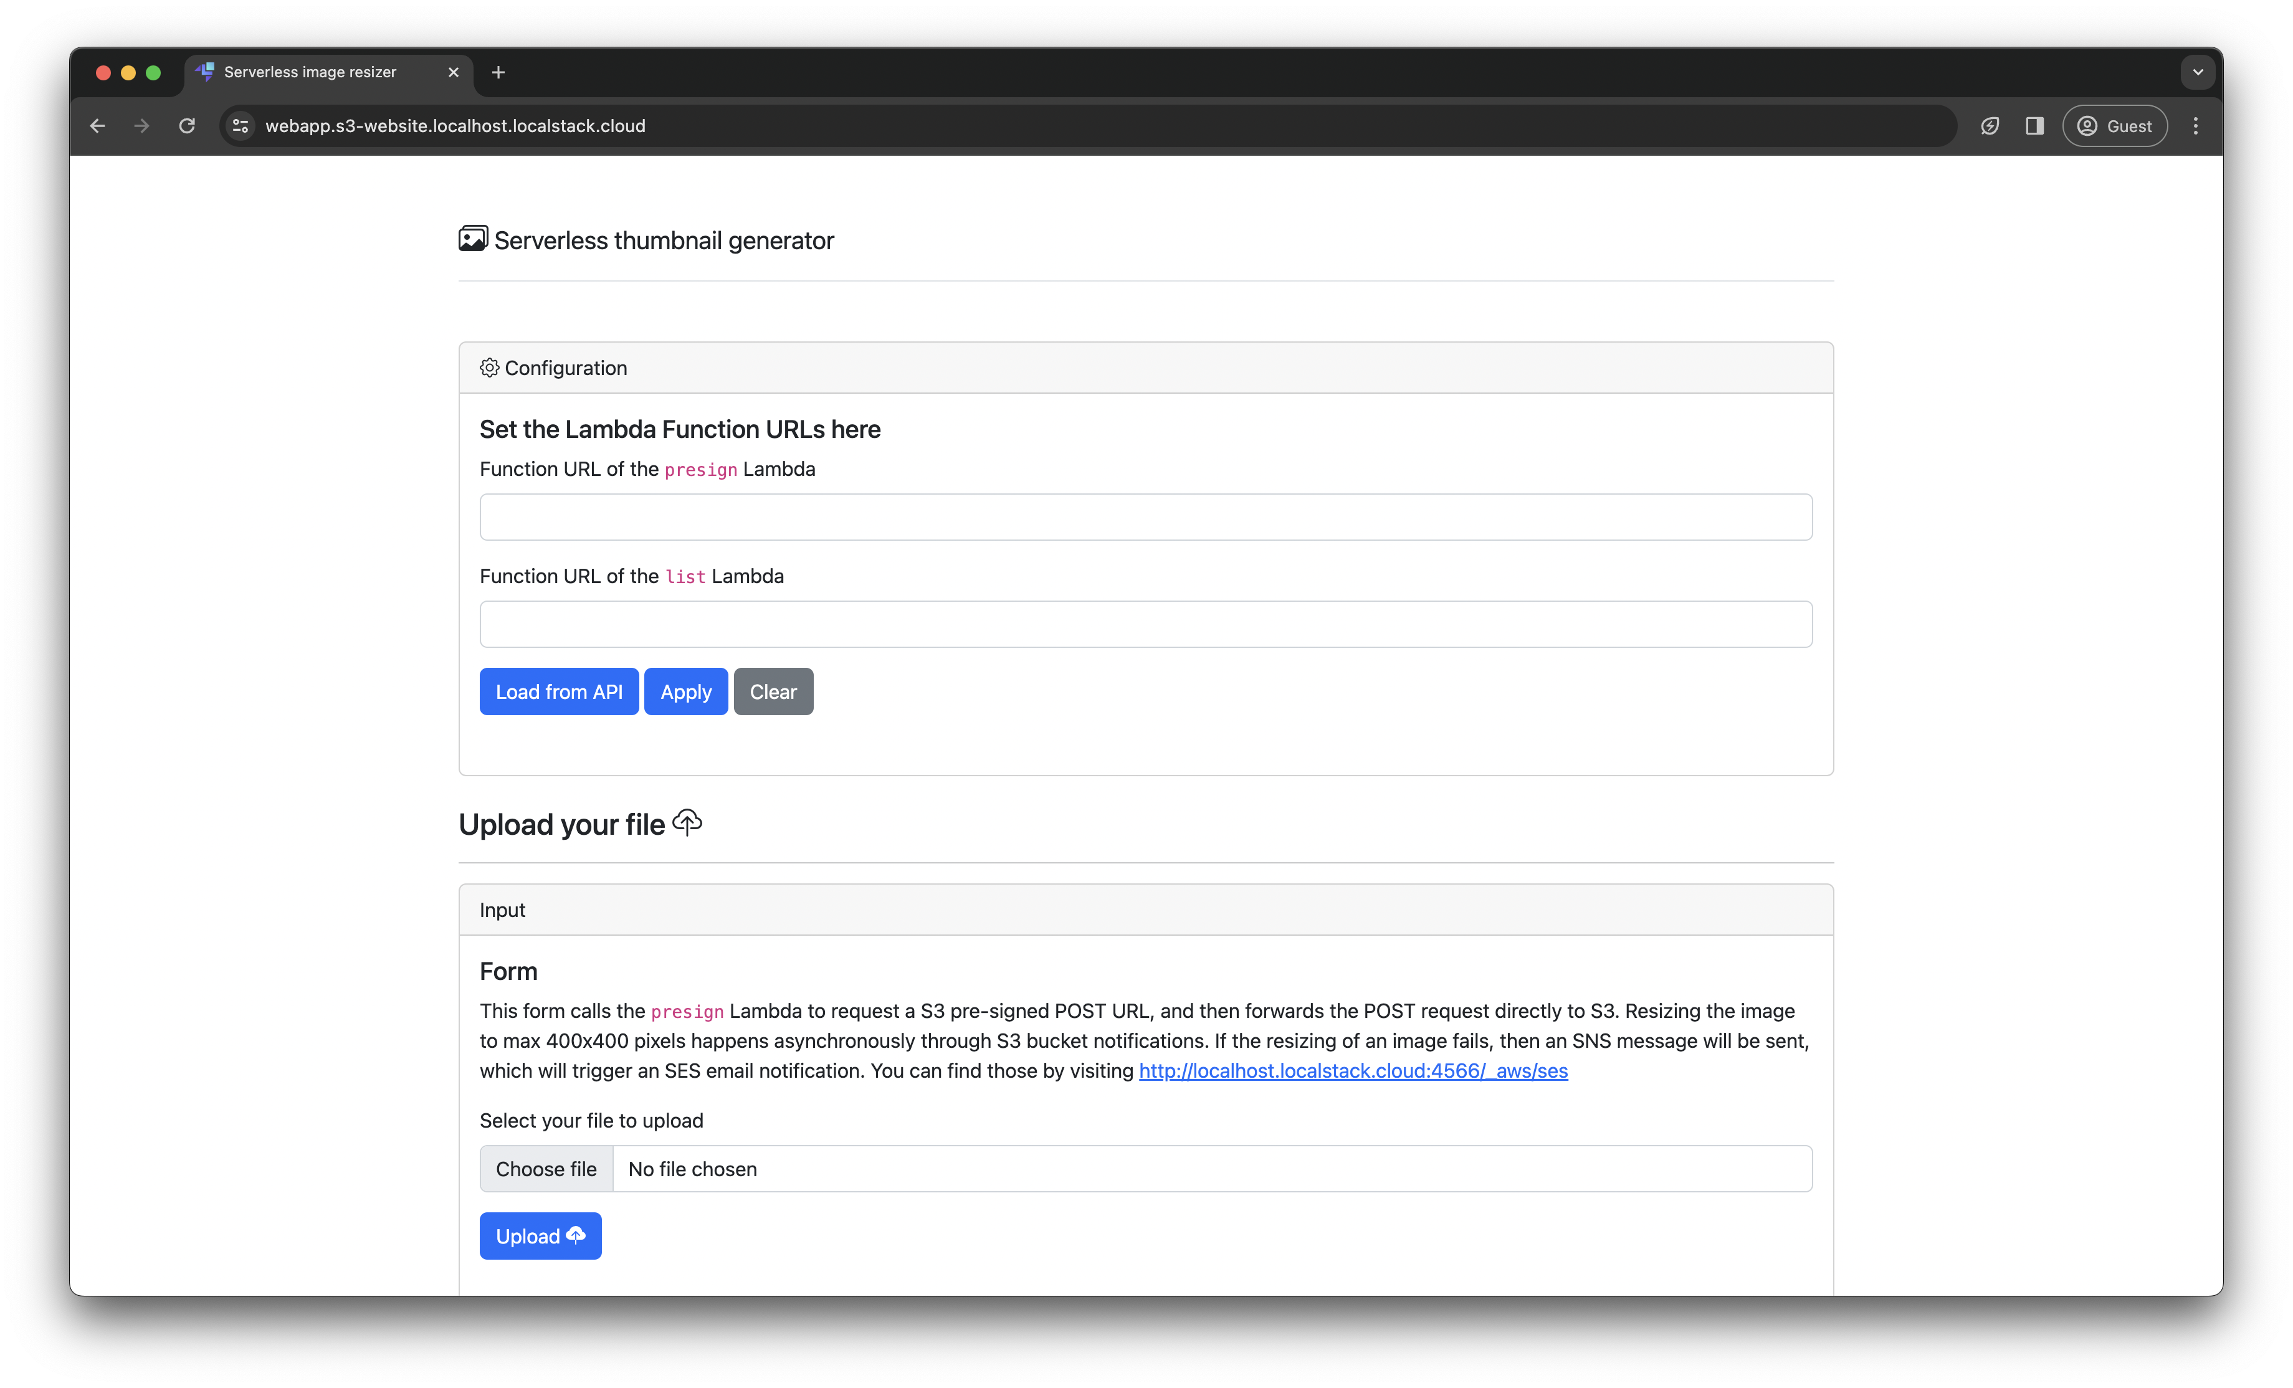Click the image icon beside Serverless thumbnail generator
The width and height of the screenshot is (2293, 1388).
[473, 238]
